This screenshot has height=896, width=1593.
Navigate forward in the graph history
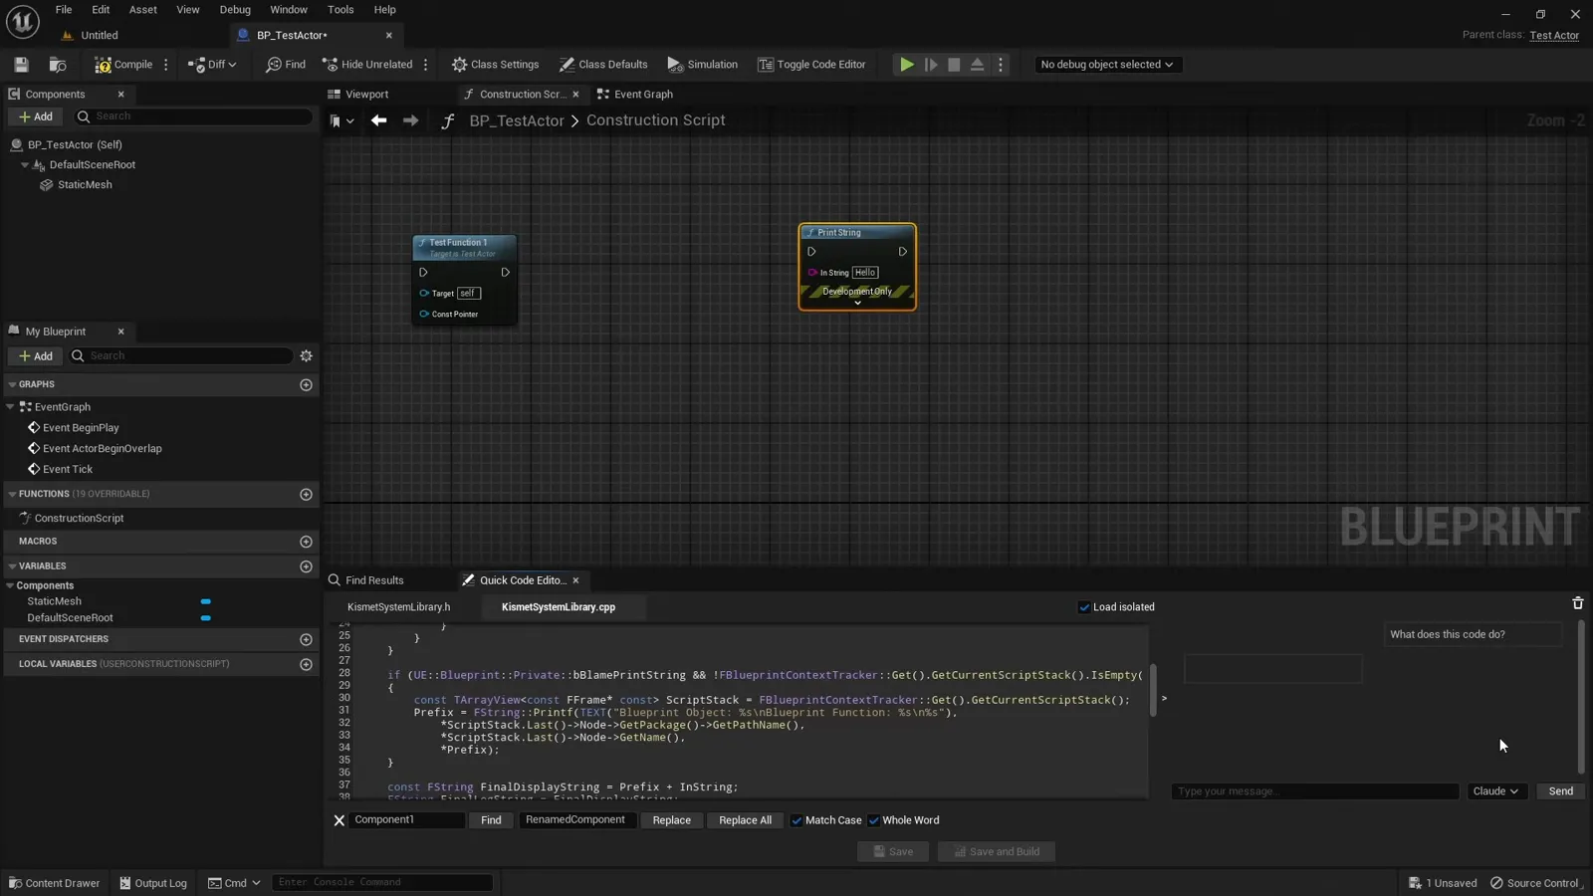click(x=410, y=120)
